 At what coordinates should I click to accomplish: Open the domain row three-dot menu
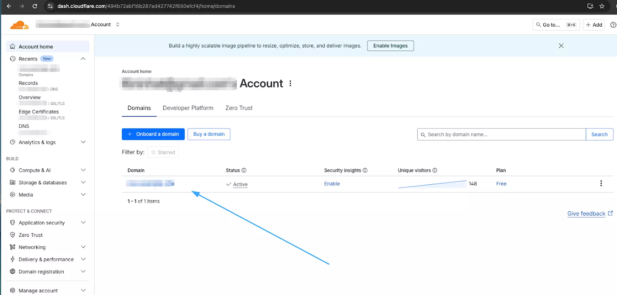601,183
